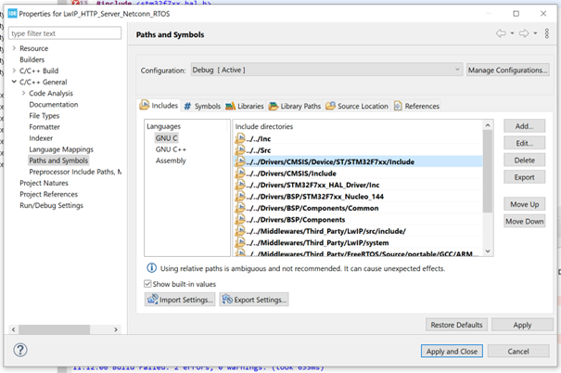The image size is (561, 373).
Task: Open the three-dot view menu icon
Action: [x=547, y=33]
